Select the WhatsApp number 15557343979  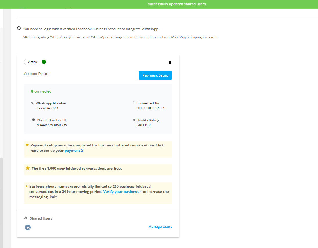click(x=47, y=108)
